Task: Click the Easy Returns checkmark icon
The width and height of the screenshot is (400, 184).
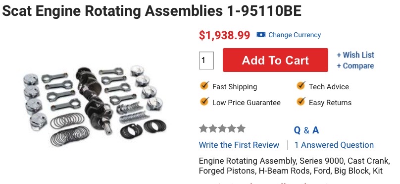Action: [x=301, y=102]
